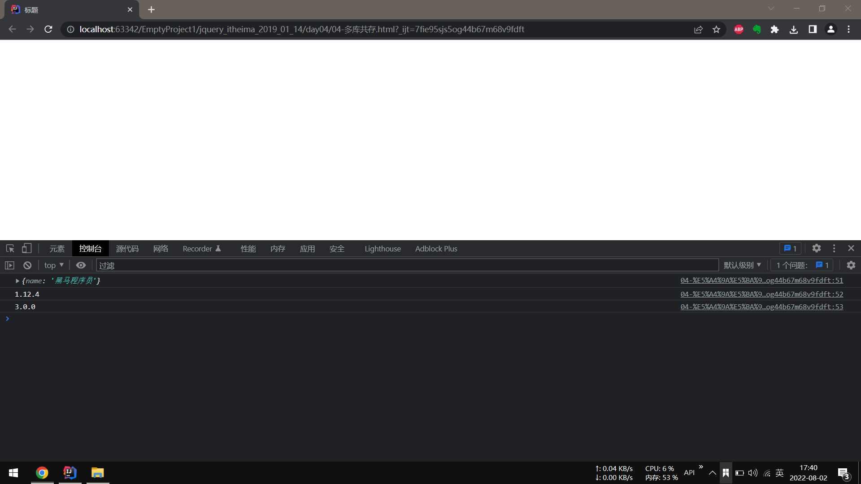Go back with the browser back arrow
This screenshot has height=484, width=861.
click(12, 29)
